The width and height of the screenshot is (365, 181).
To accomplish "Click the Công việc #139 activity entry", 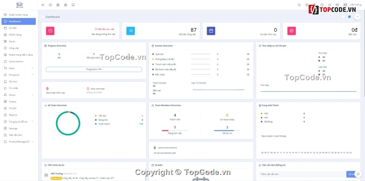I will point(88,178).
